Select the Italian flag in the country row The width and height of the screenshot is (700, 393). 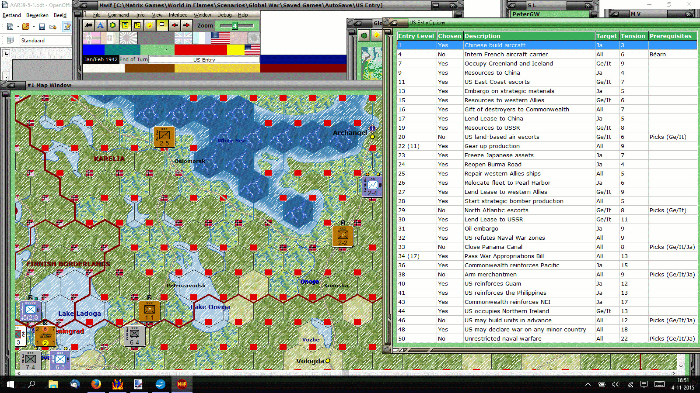pyautogui.click(x=110, y=38)
